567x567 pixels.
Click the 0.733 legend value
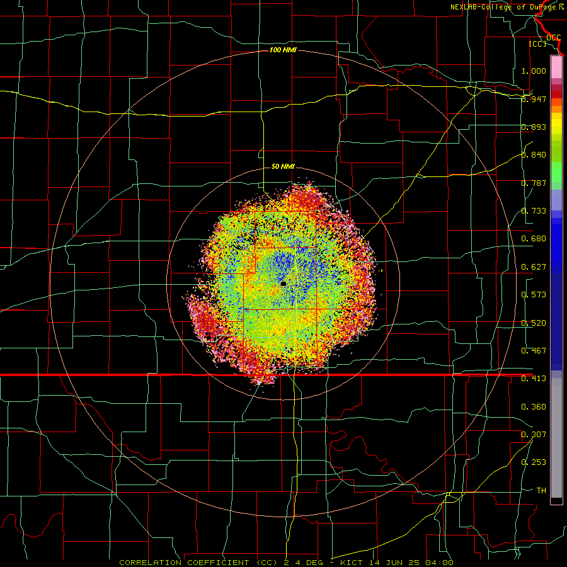tap(534, 211)
